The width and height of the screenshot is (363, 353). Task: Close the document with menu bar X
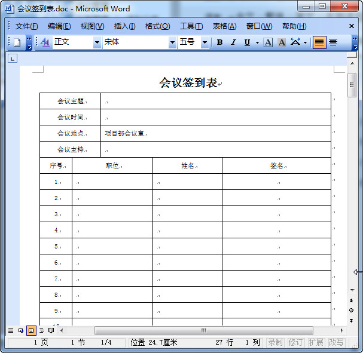352,26
